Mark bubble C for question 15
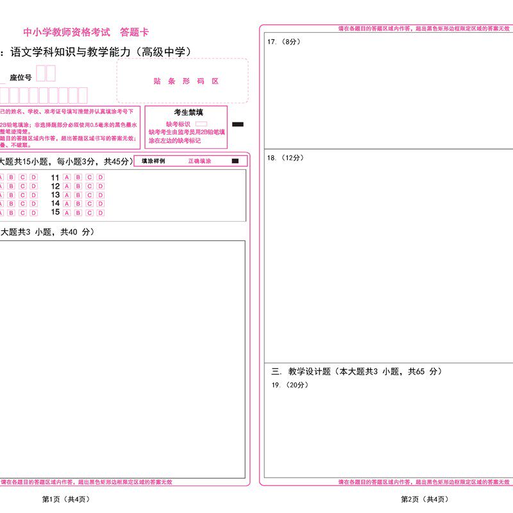513x513 pixels. (89, 213)
